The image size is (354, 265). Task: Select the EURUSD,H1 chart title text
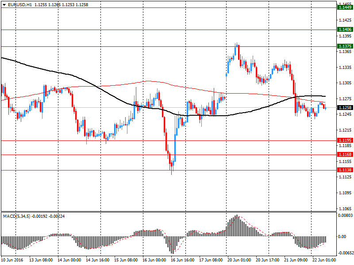(20, 5)
